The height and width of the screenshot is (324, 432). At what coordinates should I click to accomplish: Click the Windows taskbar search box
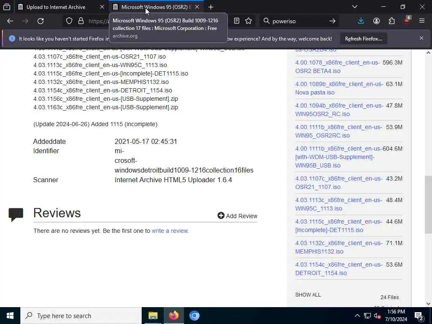pos(81,316)
